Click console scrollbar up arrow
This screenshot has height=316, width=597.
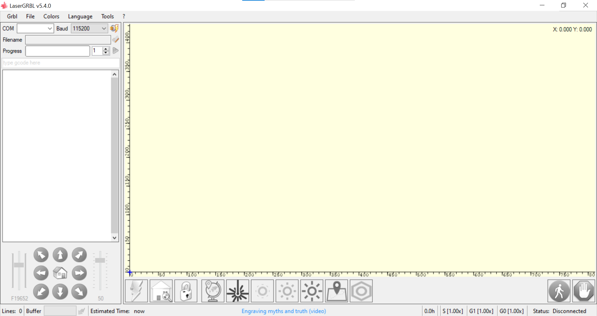tap(114, 74)
